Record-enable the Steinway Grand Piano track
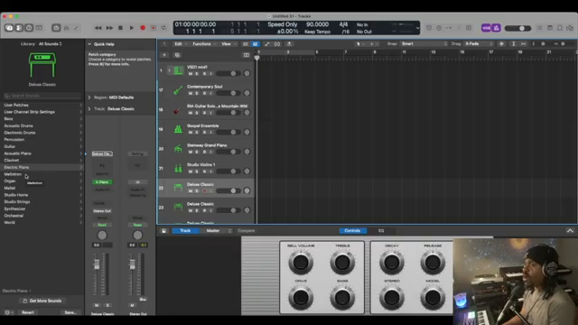578x325 pixels. pyautogui.click(x=205, y=152)
